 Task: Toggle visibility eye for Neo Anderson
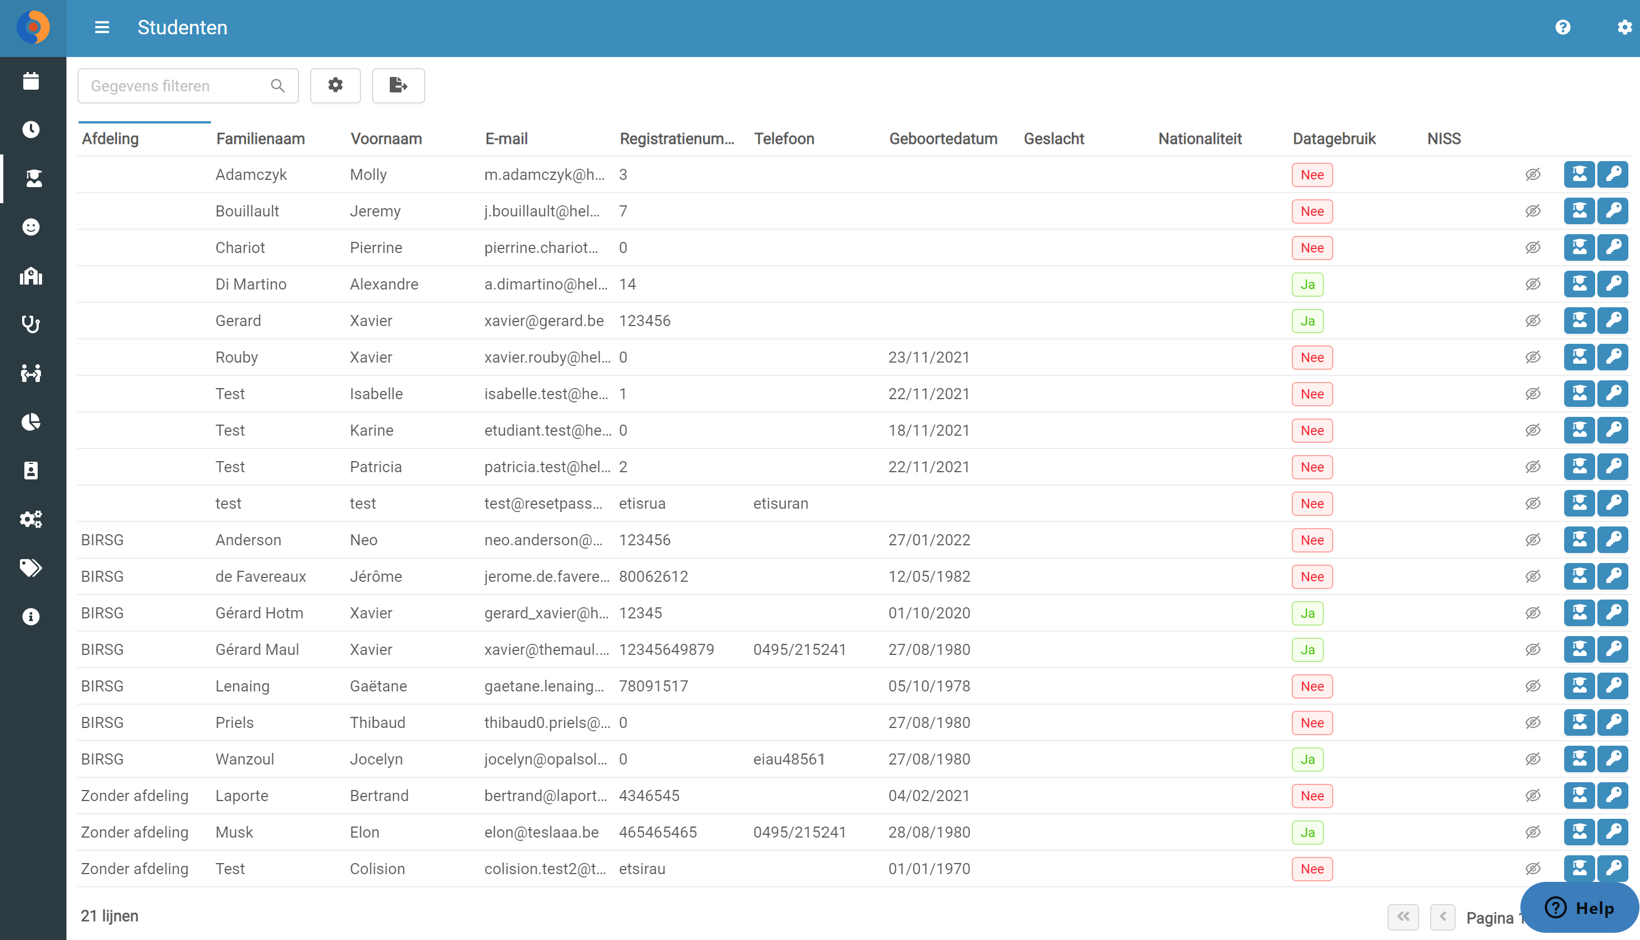1533,540
